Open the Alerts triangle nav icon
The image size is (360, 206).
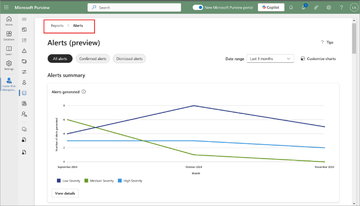pyautogui.click(x=24, y=51)
